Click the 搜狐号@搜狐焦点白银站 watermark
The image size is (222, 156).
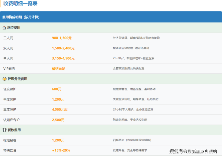(x=193, y=151)
